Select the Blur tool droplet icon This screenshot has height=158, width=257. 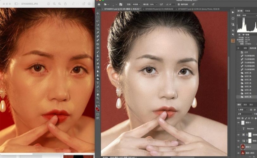pos(98,72)
